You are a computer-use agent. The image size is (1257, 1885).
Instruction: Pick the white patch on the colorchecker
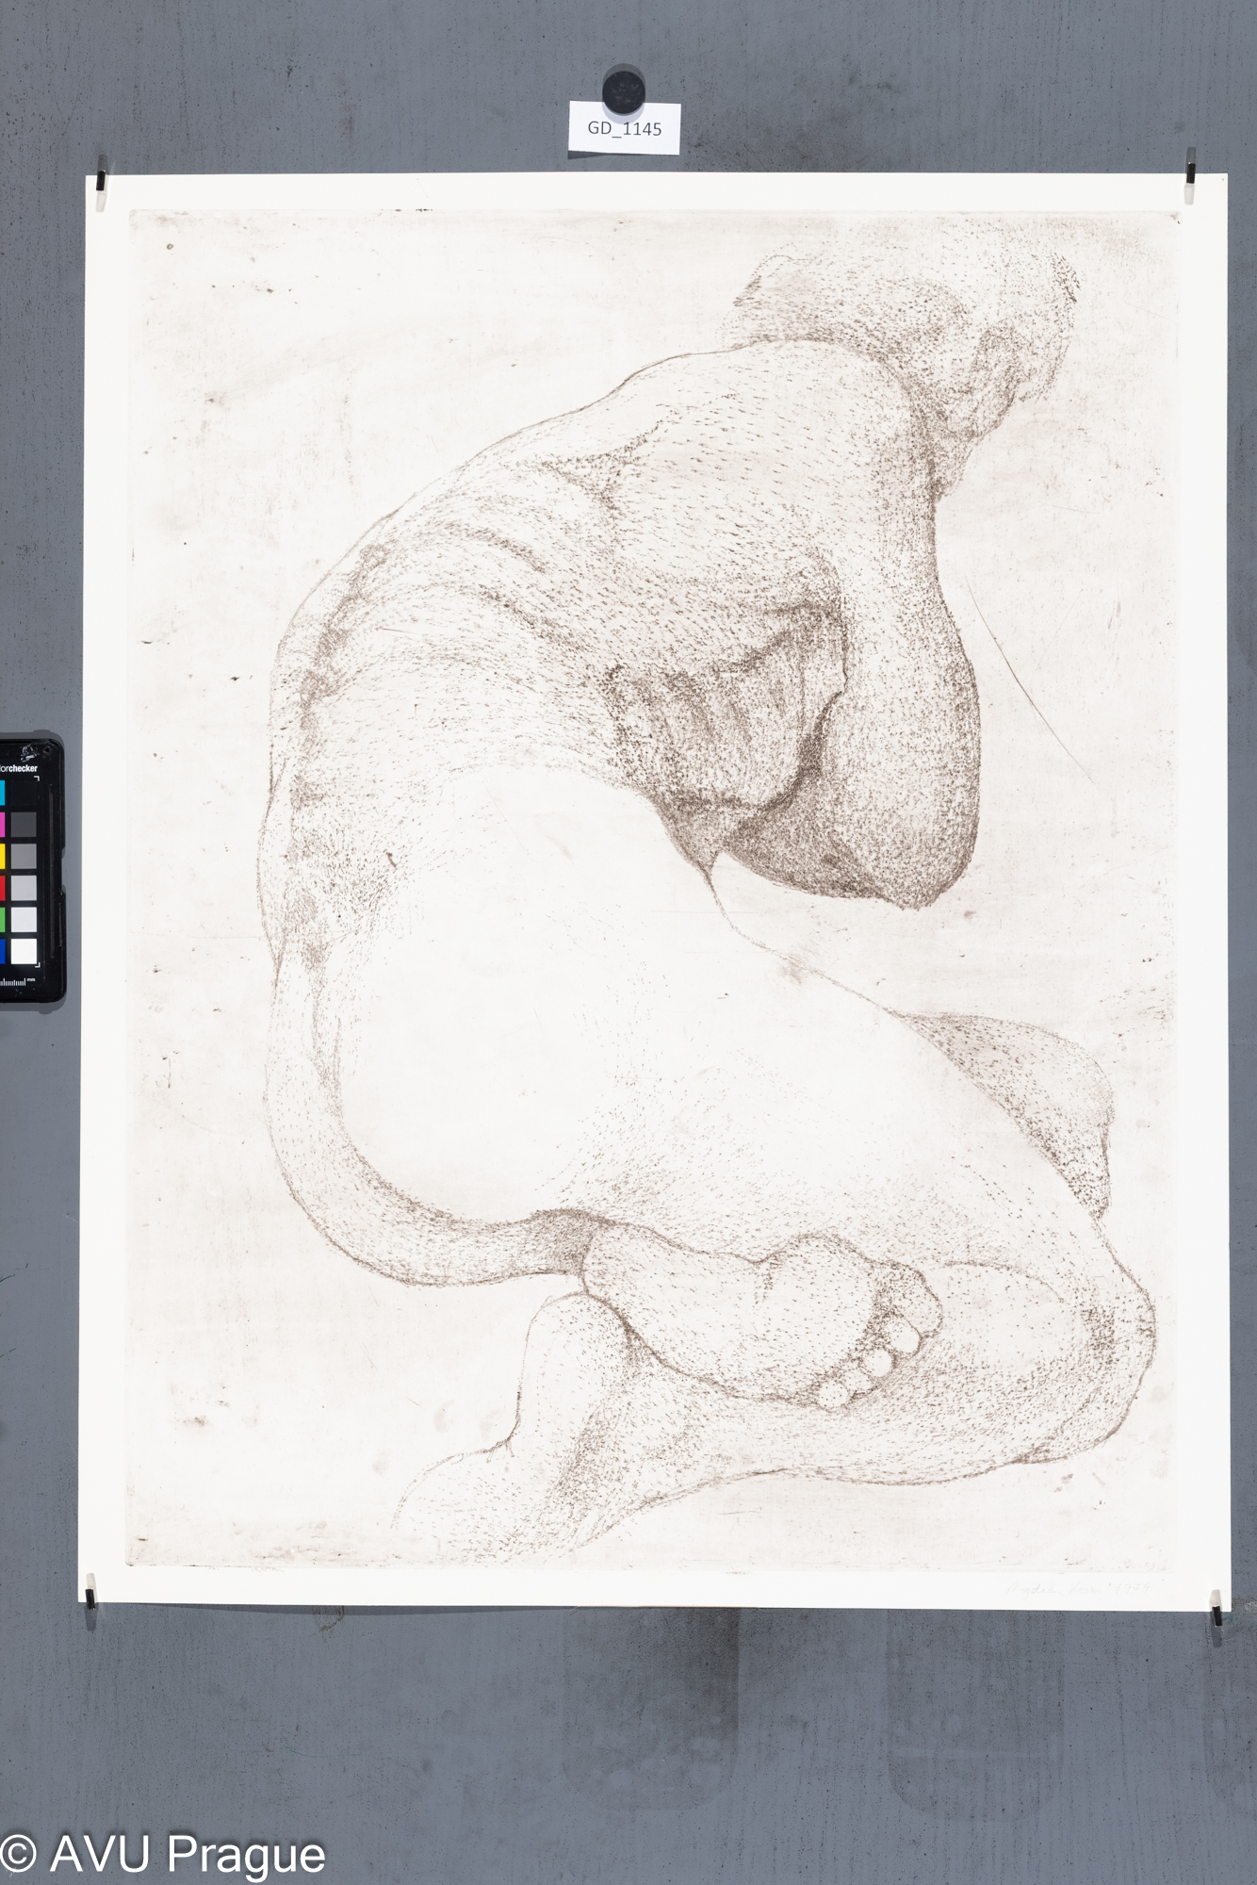[24, 950]
